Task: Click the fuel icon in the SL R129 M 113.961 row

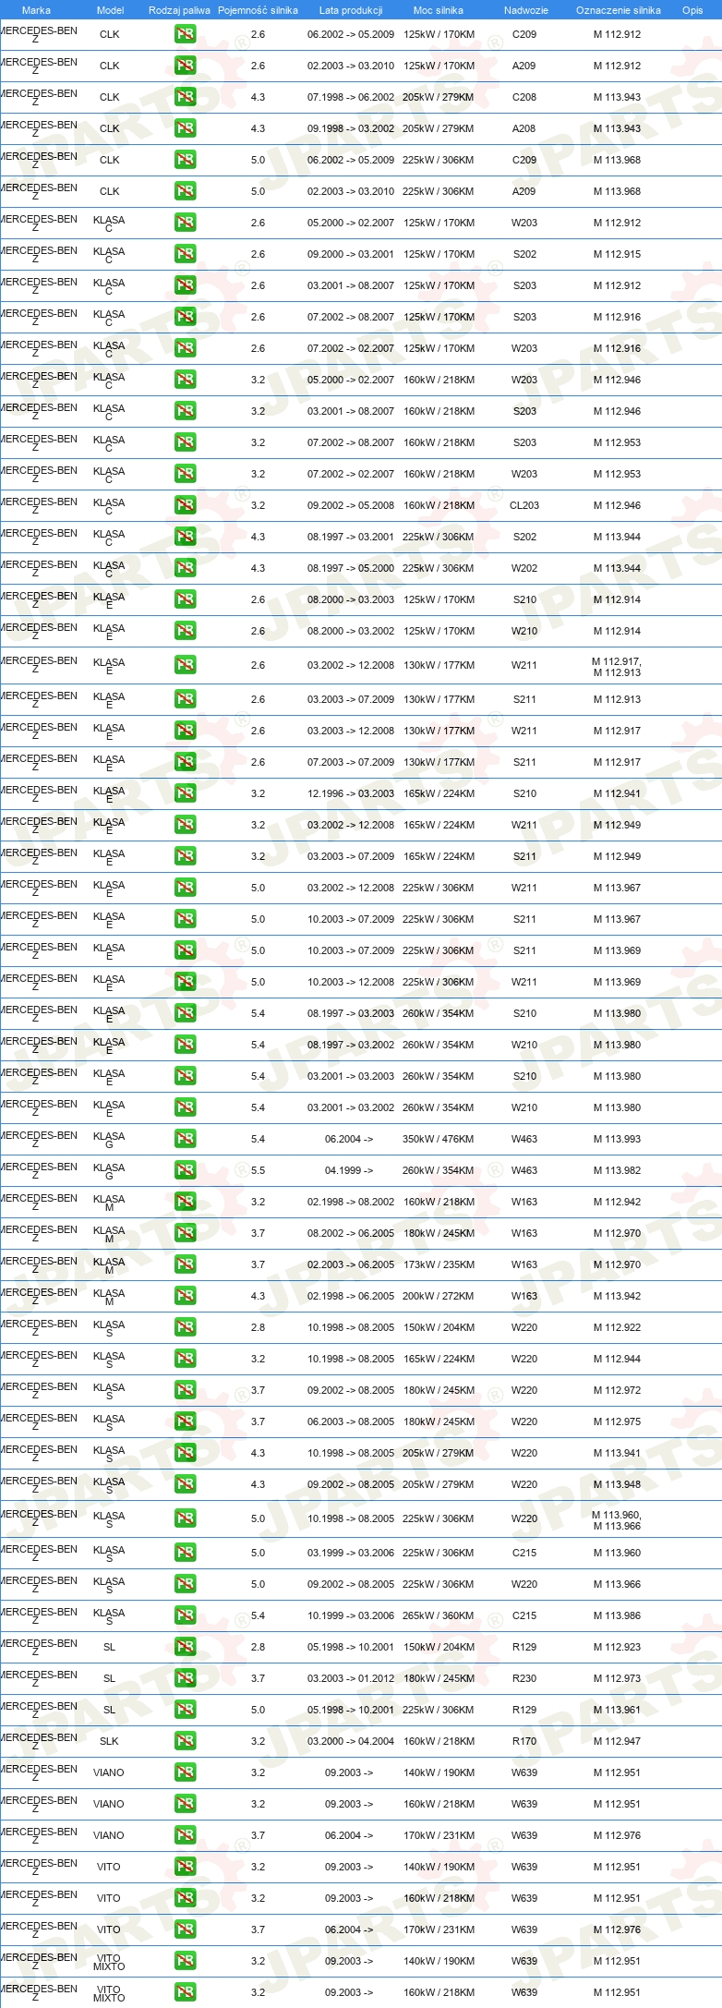Action: [x=185, y=1710]
